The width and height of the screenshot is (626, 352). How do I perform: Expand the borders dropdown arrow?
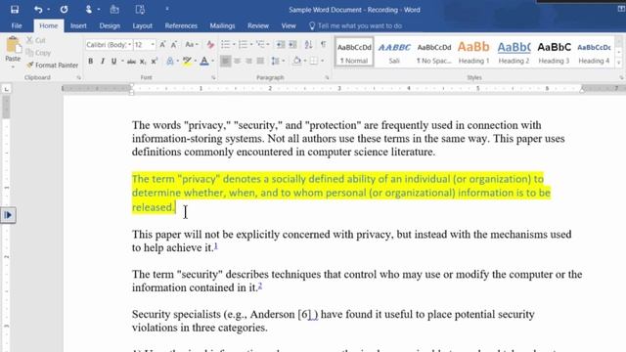pos(322,61)
